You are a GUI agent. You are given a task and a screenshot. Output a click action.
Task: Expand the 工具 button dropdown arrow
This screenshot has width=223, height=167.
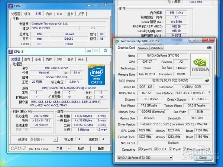pyautogui.click(x=69, y=148)
